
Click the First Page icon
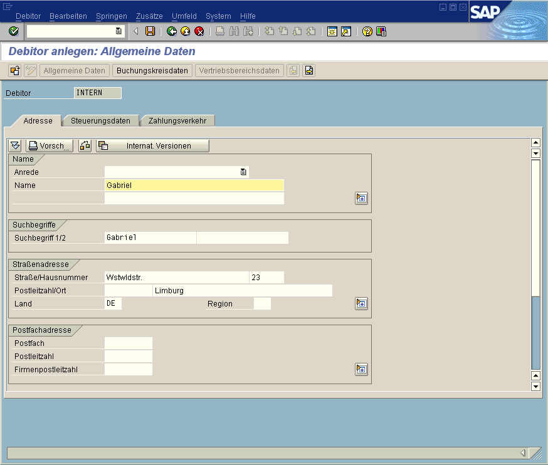coord(270,31)
